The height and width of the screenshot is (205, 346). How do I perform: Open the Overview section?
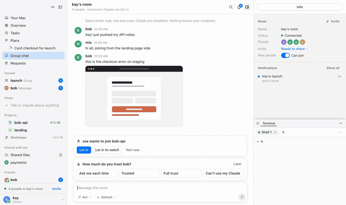(33, 25)
